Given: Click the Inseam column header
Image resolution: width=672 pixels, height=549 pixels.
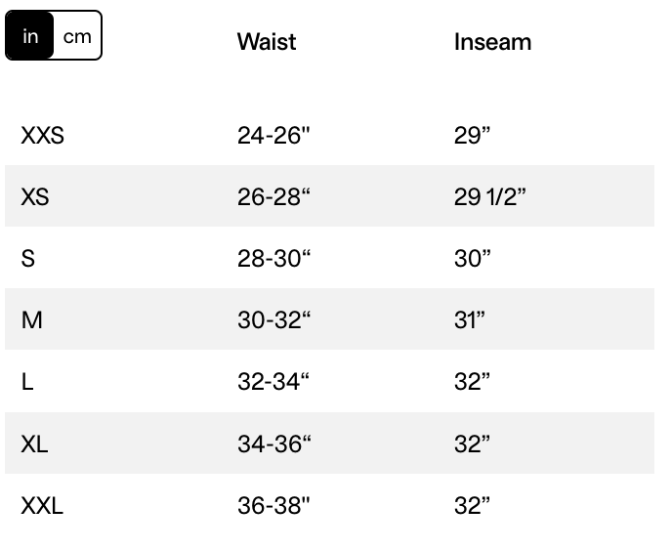Looking at the screenshot, I should click(x=492, y=42).
